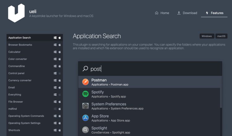Select the Features navigation tab
The width and height of the screenshot is (232, 136).
point(214,13)
